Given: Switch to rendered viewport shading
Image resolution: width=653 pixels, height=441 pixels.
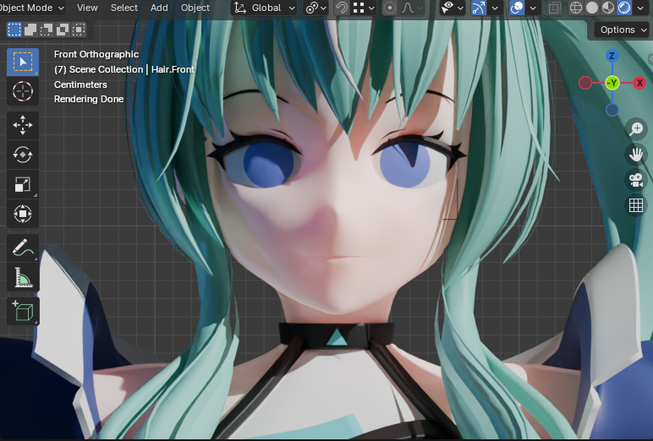Looking at the screenshot, I should pos(624,8).
